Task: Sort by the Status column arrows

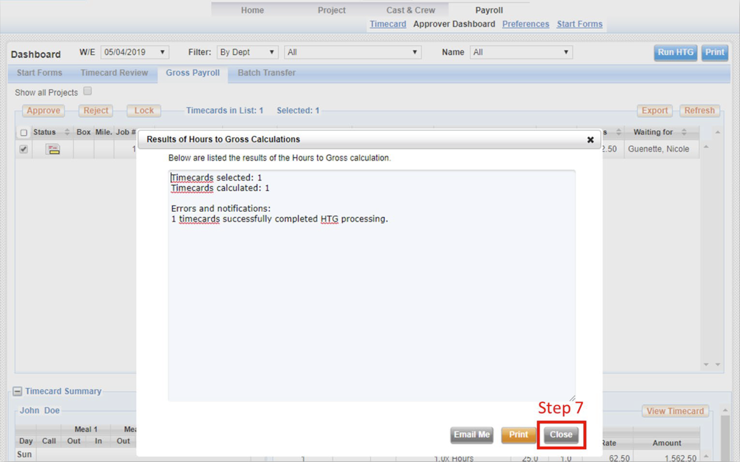Action: point(67,132)
